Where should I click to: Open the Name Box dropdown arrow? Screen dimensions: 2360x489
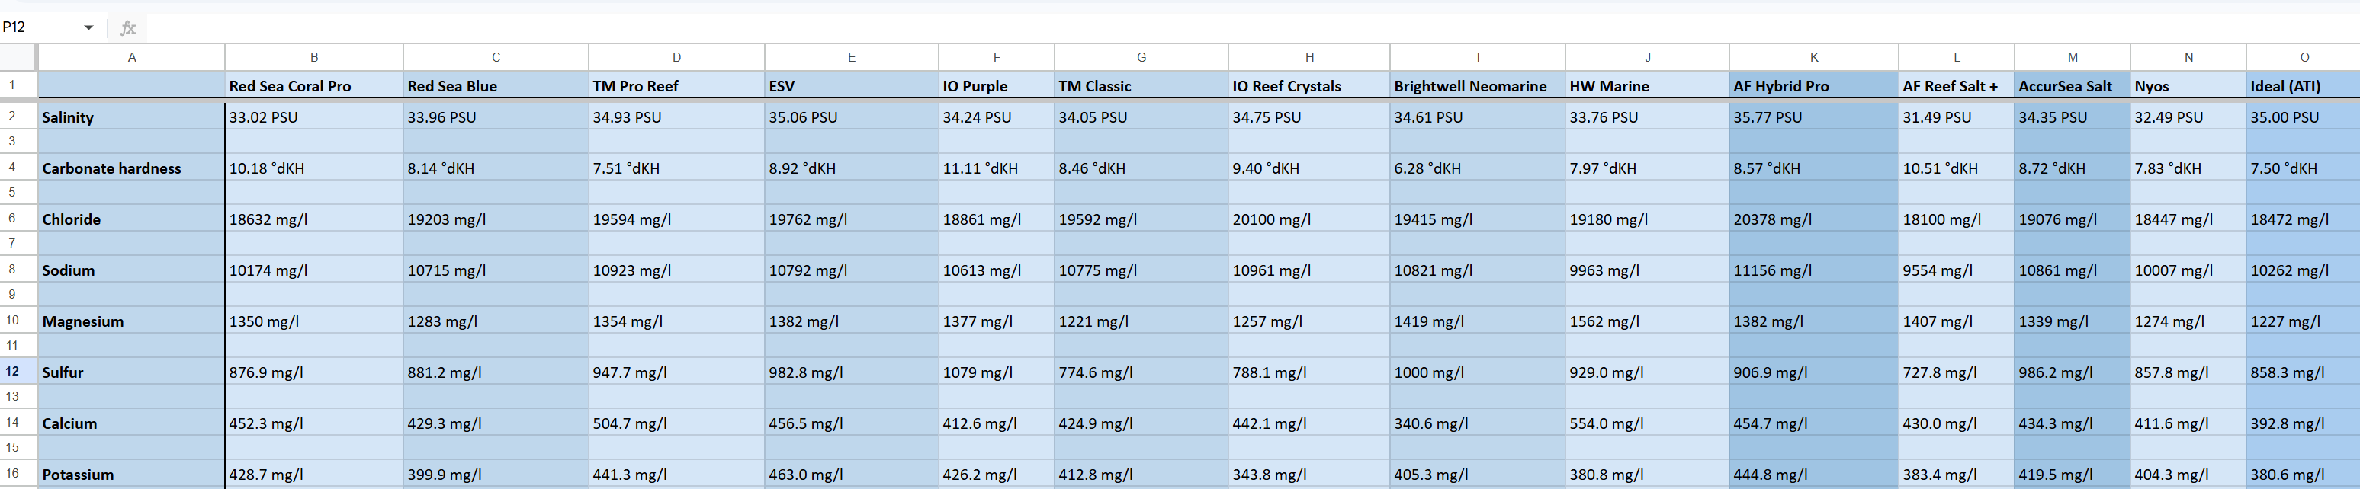(89, 27)
